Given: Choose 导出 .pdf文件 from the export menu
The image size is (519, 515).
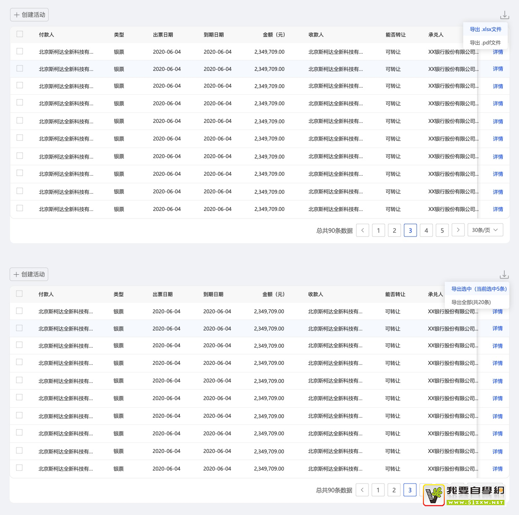Looking at the screenshot, I should [485, 43].
